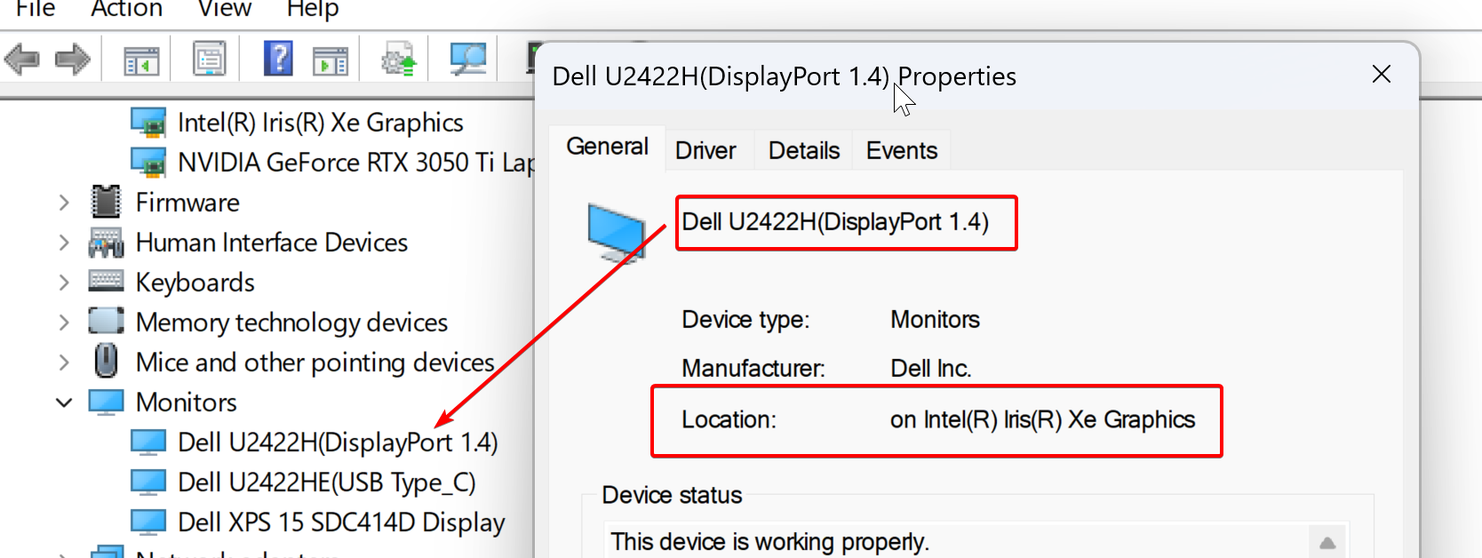1482x558 pixels.
Task: Expand the Keyboards category
Action: 64,283
